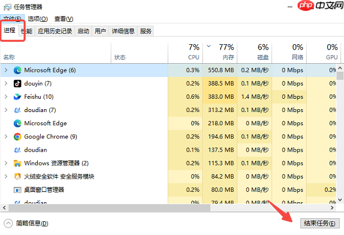Select the 550.8 MB memory cell
This screenshot has height=235, width=344.
pos(220,70)
